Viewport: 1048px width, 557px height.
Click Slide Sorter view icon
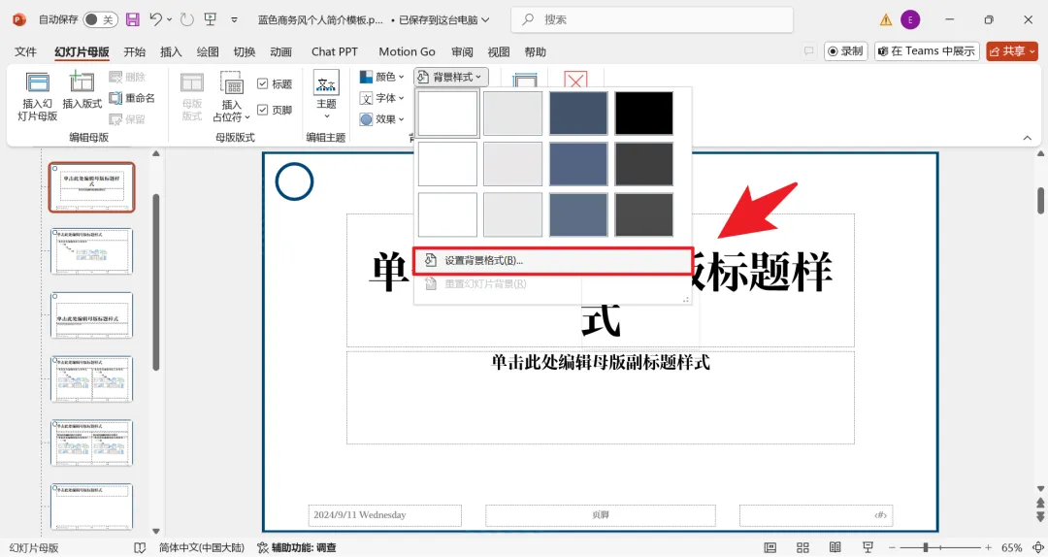click(x=802, y=547)
